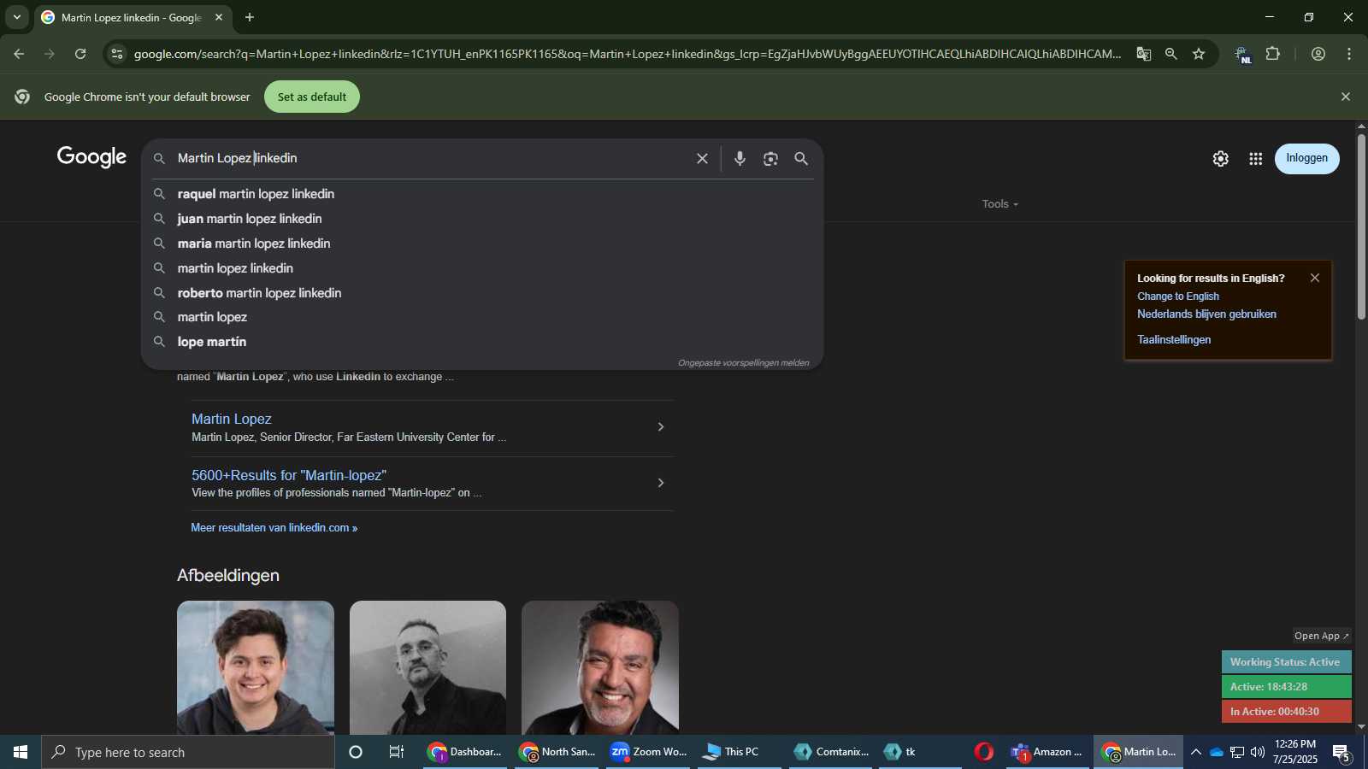Click the Working Status: Active indicator

point(1286,662)
